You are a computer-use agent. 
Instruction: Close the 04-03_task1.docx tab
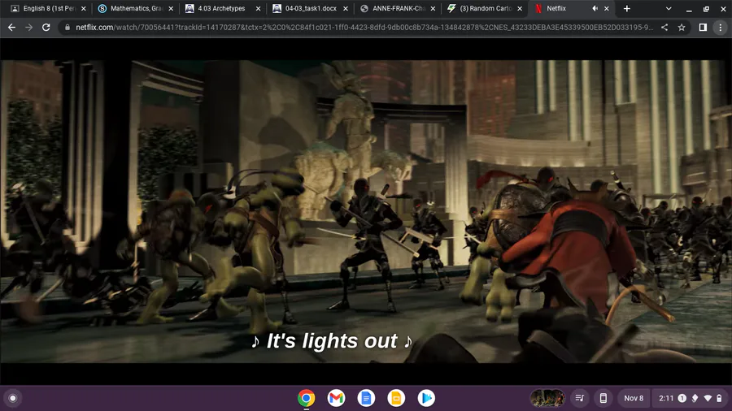click(346, 8)
